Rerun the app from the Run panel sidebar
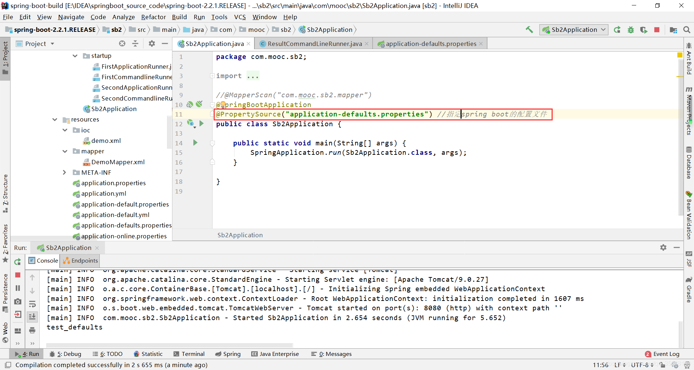The width and height of the screenshot is (694, 370). click(17, 261)
